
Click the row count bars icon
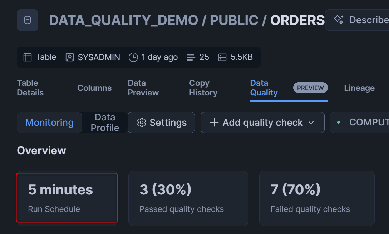coord(192,57)
